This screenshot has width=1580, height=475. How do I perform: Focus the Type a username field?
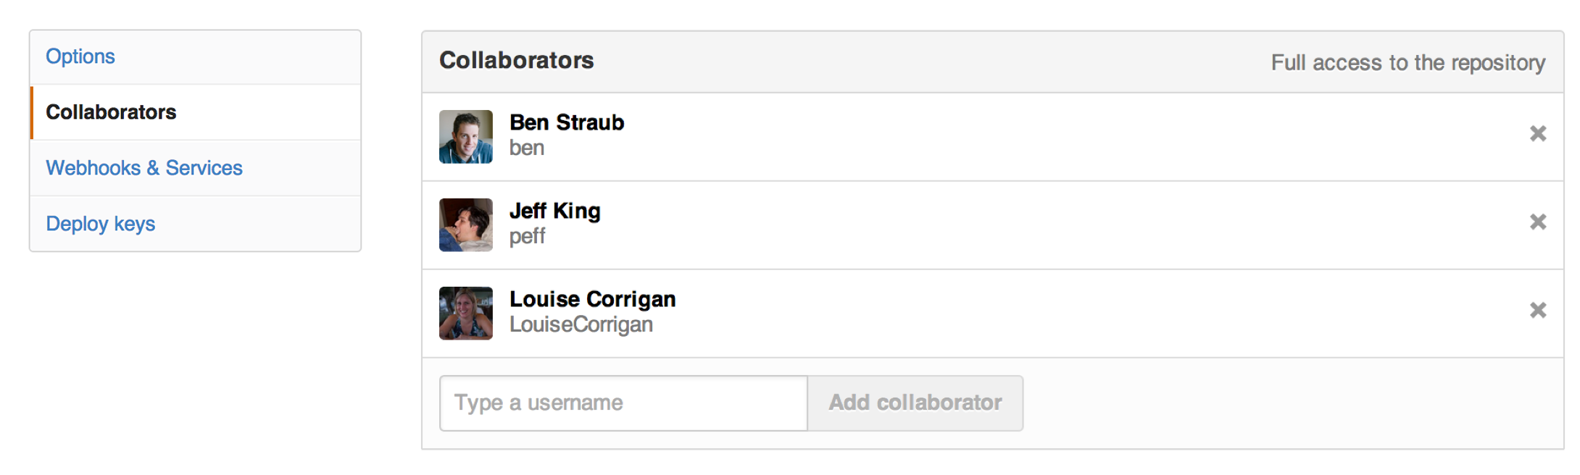623,403
